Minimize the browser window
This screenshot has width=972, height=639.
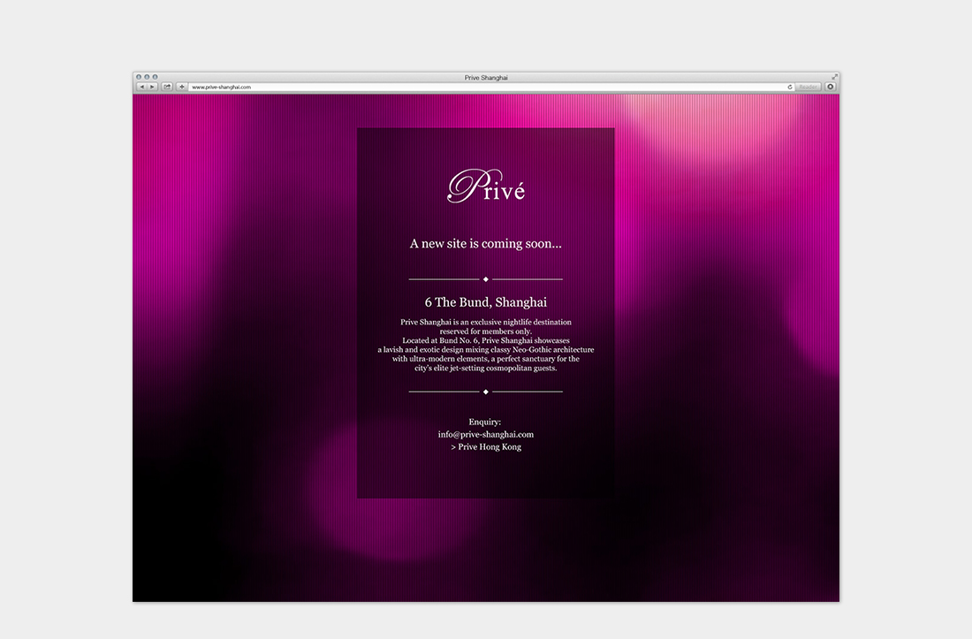pyautogui.click(x=147, y=77)
